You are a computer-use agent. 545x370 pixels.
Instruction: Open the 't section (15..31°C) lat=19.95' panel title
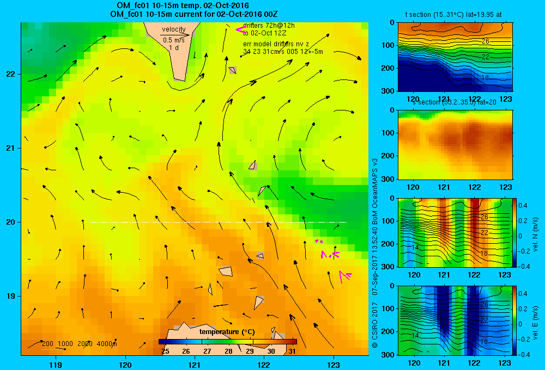click(453, 15)
